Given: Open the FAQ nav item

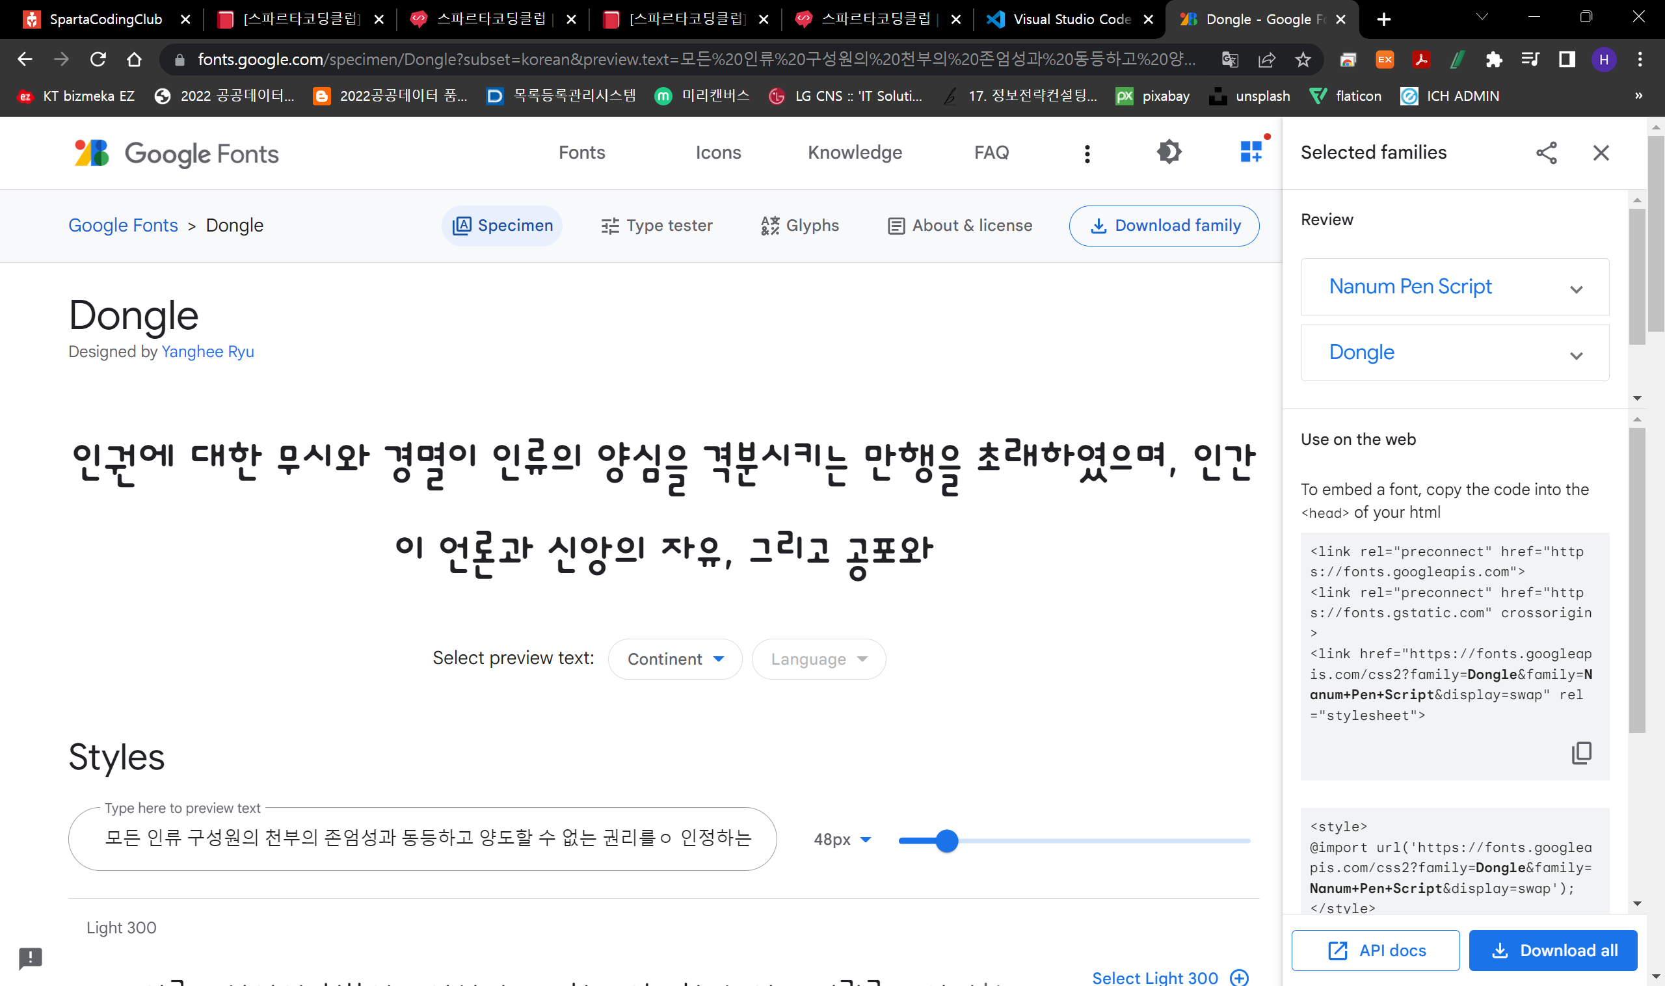Looking at the screenshot, I should coord(991,153).
